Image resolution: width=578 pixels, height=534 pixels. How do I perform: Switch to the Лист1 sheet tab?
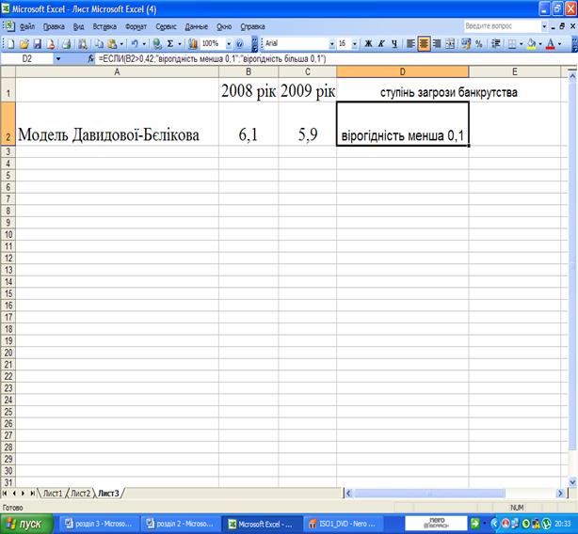[x=52, y=494]
